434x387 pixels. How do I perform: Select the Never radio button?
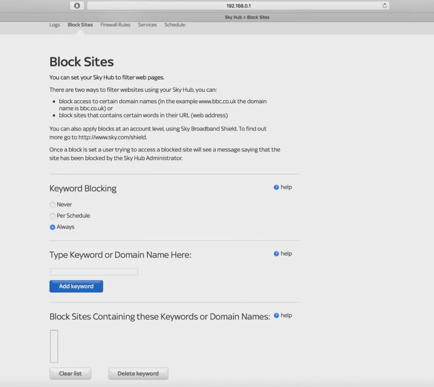(x=53, y=205)
